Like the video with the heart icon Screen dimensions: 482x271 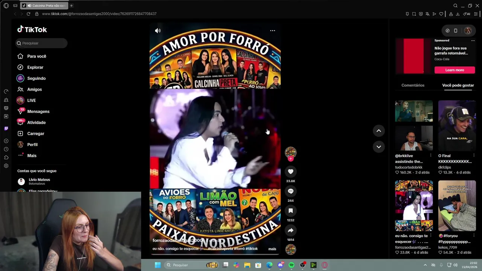[x=290, y=172]
